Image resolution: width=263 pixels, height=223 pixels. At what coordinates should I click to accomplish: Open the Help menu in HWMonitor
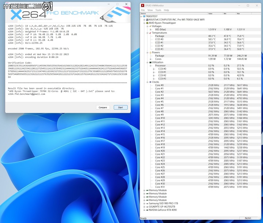point(167,10)
